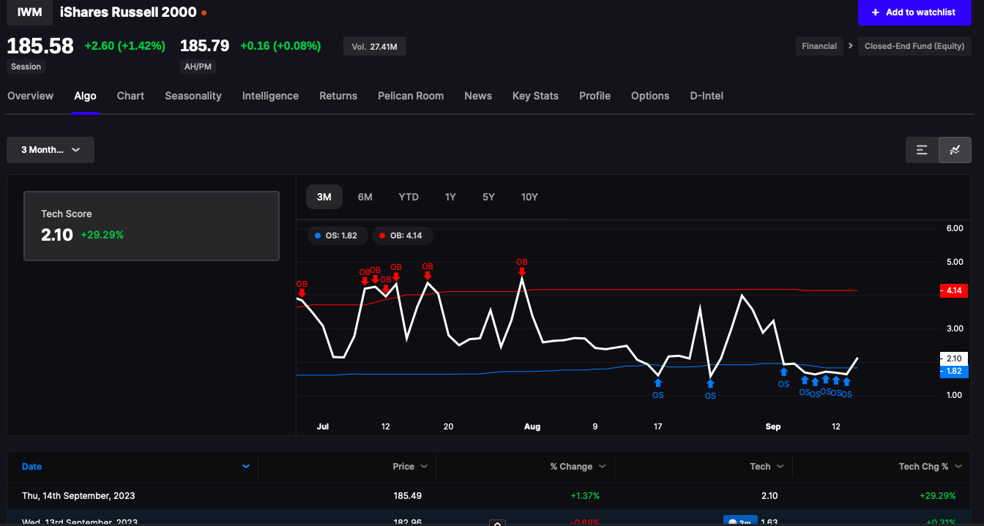Click the Vol. 27.41M volume badge
Image resolution: width=984 pixels, height=526 pixels.
(375, 47)
